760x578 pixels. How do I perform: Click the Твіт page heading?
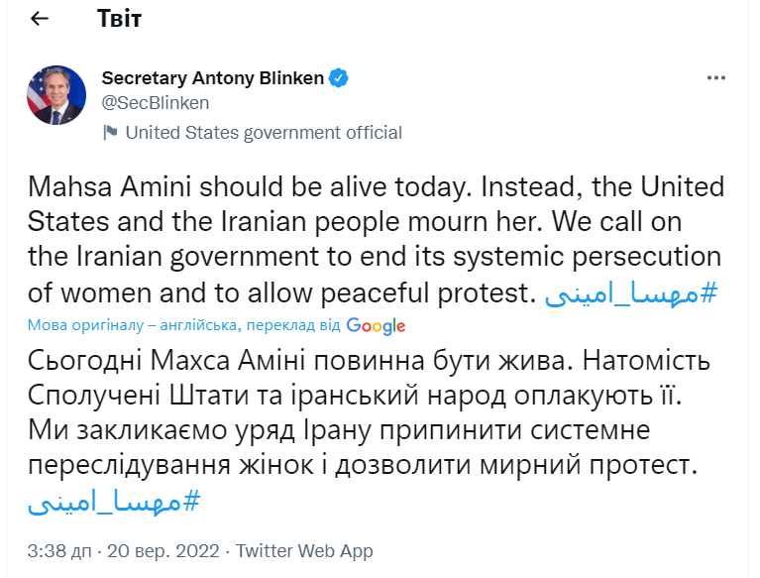(x=119, y=19)
